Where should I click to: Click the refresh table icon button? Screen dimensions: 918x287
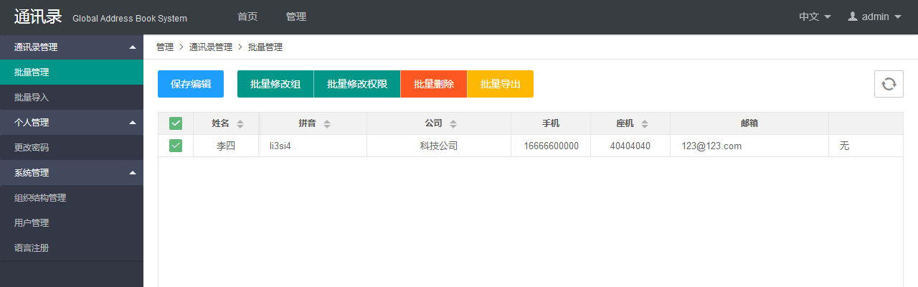pos(889,84)
